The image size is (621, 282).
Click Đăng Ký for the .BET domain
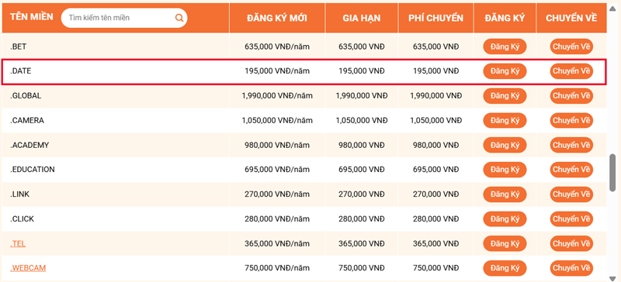pos(505,46)
